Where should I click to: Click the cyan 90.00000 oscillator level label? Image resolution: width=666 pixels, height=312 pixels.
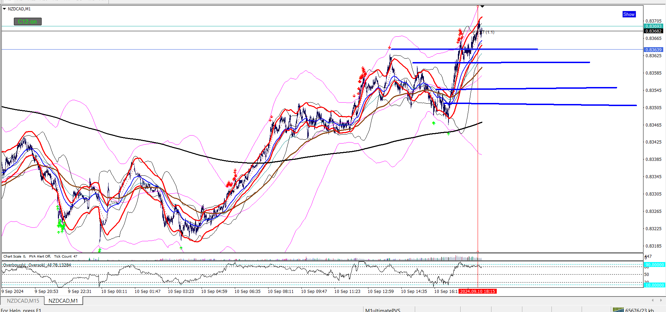[654, 265]
